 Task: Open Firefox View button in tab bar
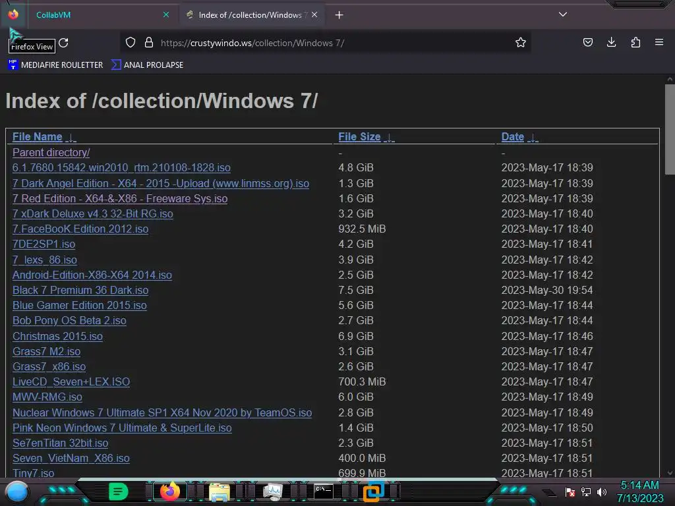pyautogui.click(x=13, y=14)
